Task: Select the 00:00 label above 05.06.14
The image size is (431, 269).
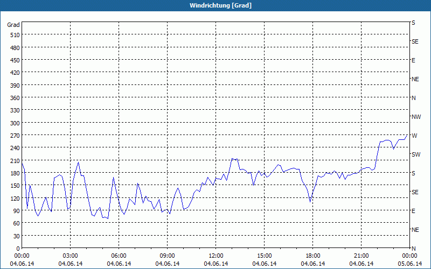Action: click(x=409, y=256)
